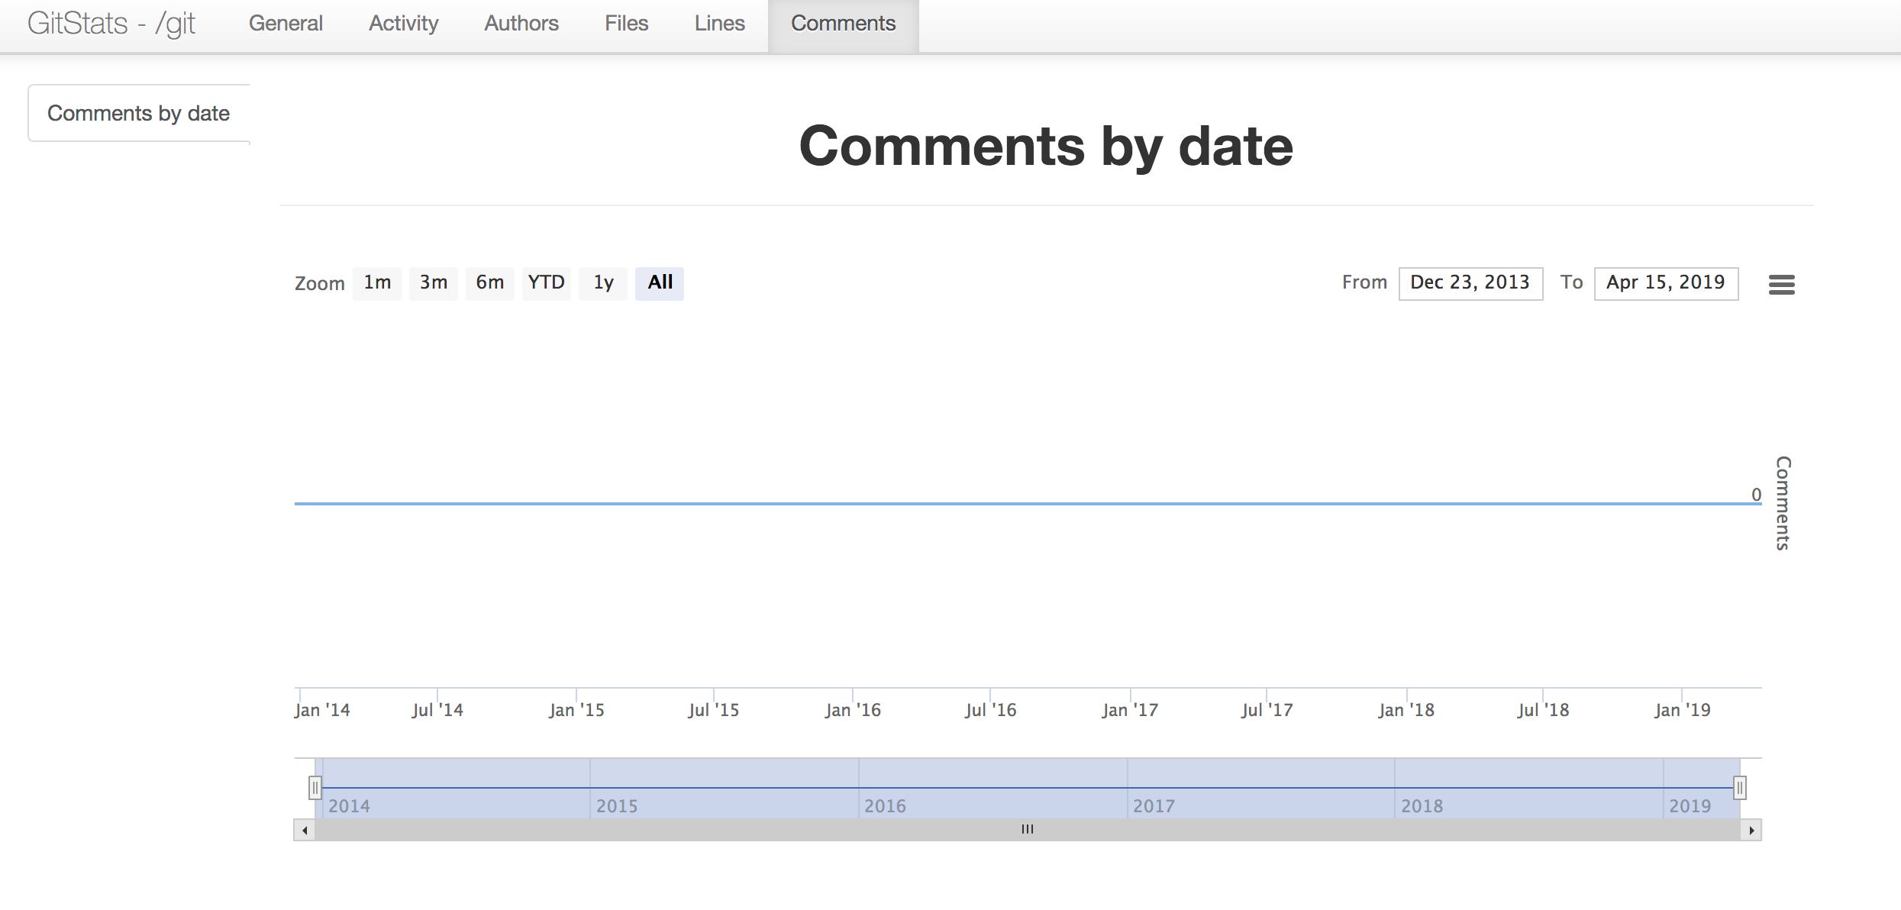1901x910 pixels.
Task: Select the 1y zoom option
Action: tap(604, 282)
